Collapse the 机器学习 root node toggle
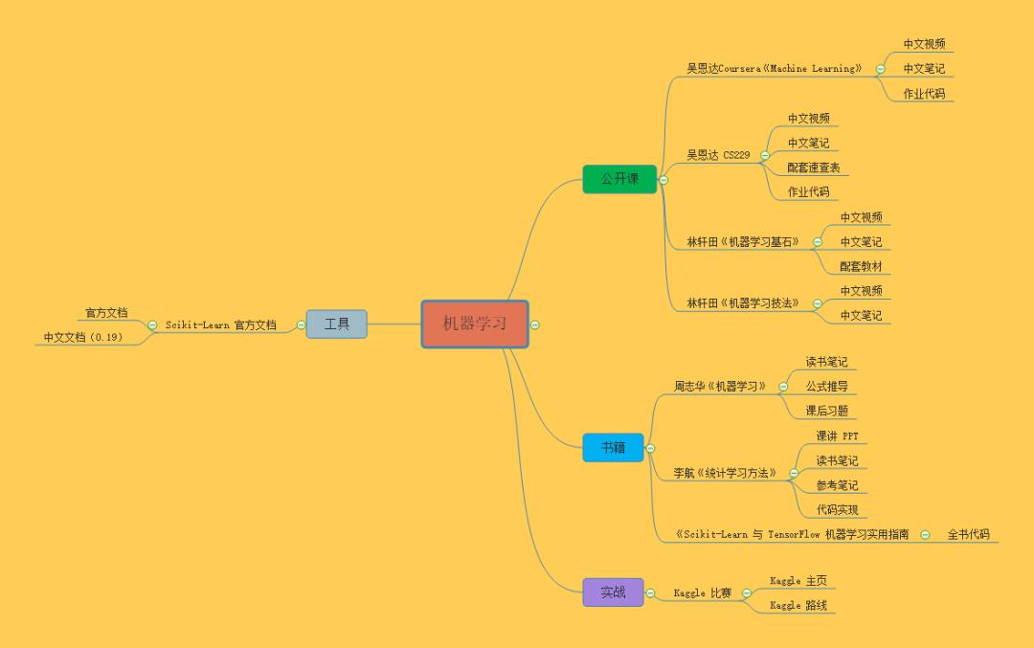Image resolution: width=1034 pixels, height=648 pixels. point(535,325)
